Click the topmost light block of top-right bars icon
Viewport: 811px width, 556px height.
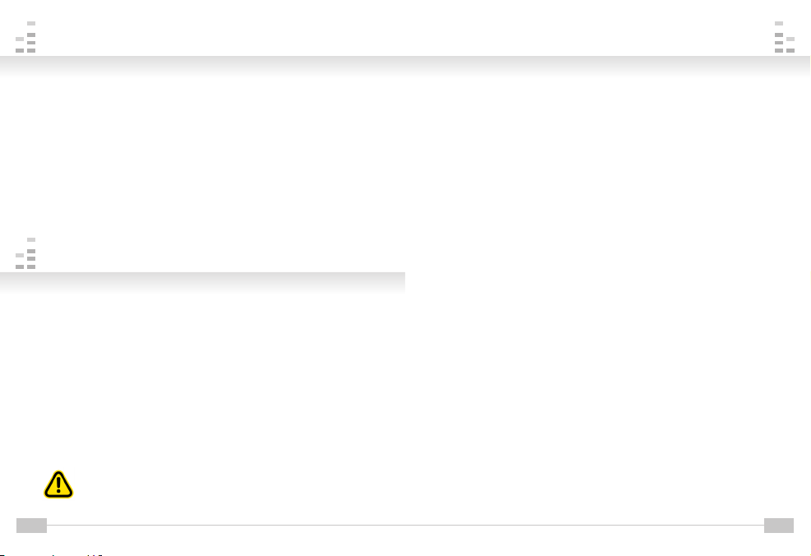(779, 23)
